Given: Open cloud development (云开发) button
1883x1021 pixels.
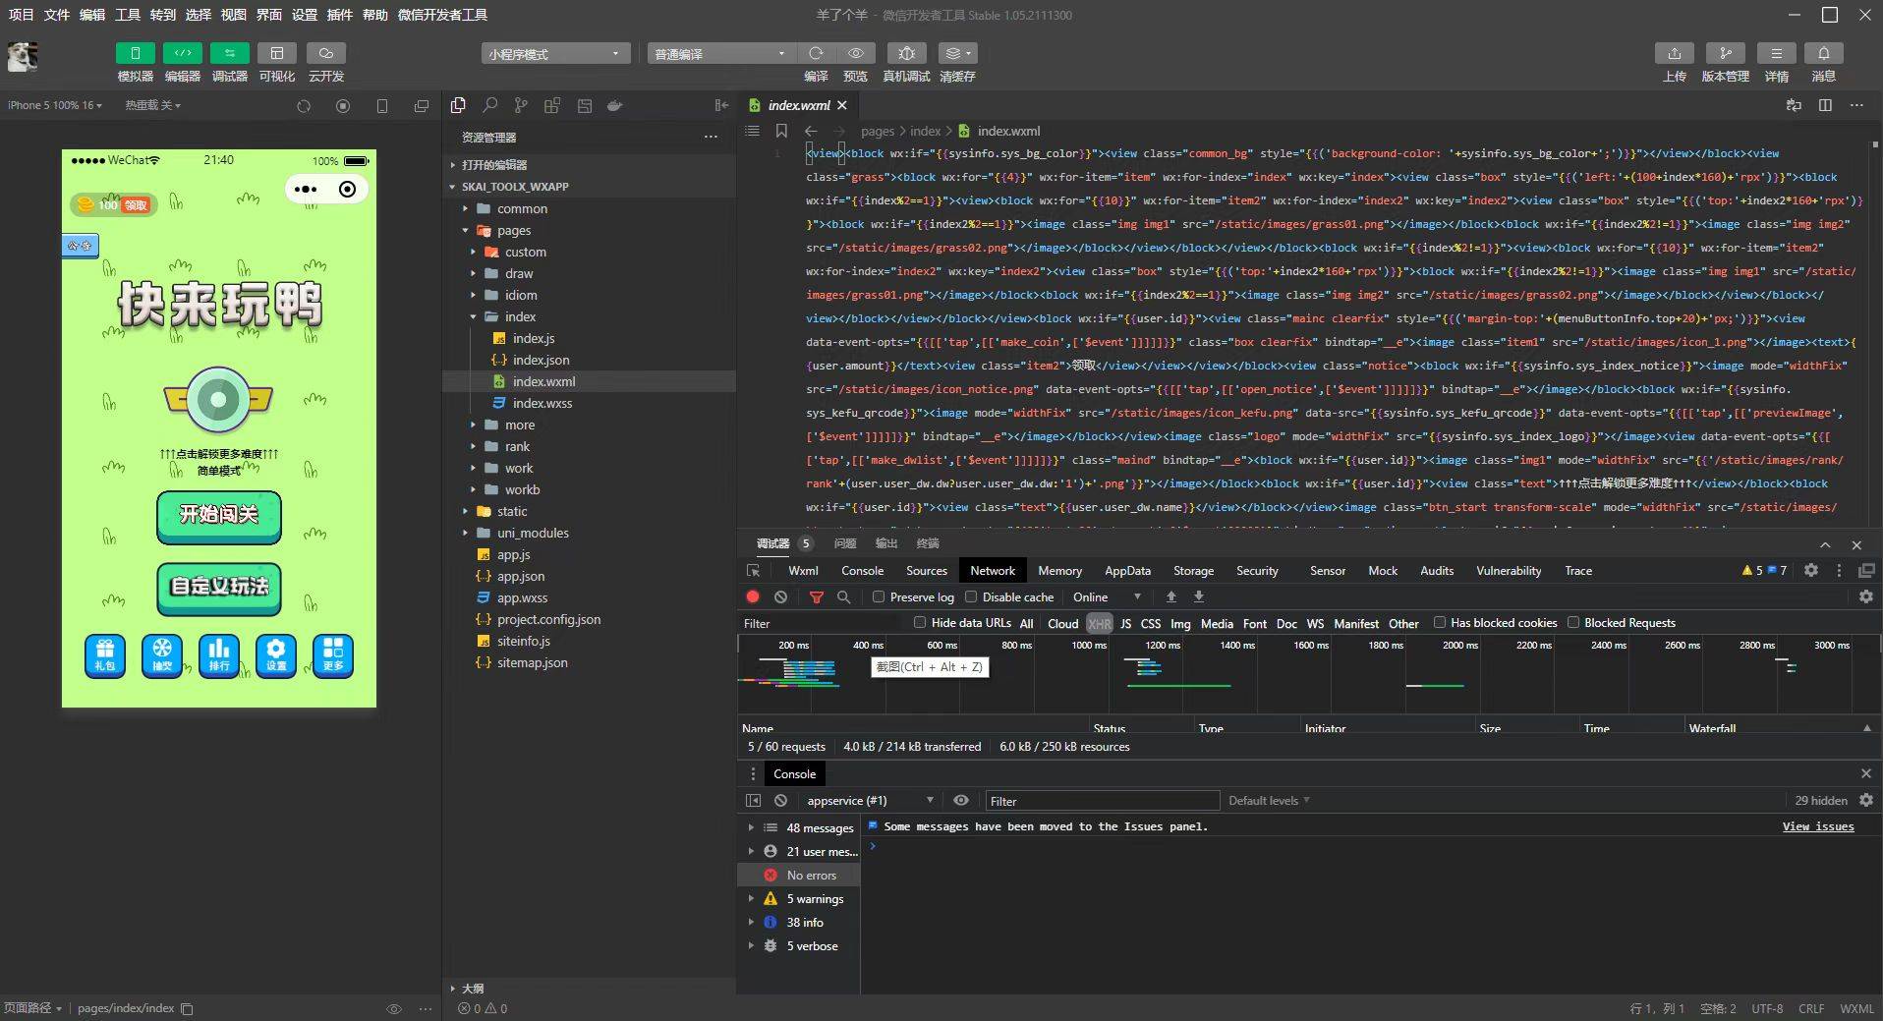Looking at the screenshot, I should coord(326,53).
